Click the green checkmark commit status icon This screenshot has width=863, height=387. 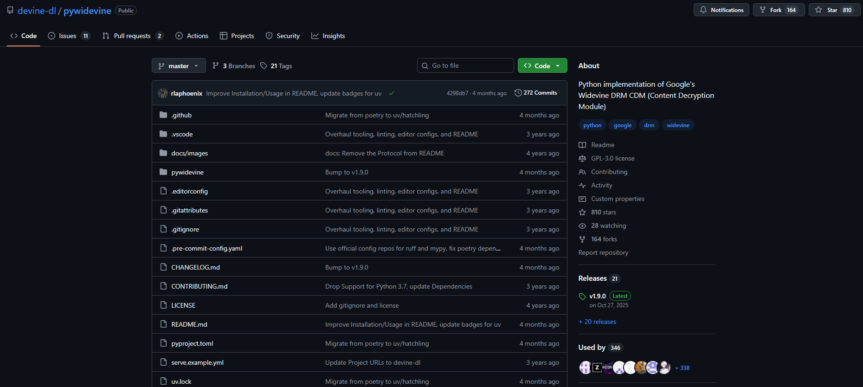pyautogui.click(x=392, y=93)
